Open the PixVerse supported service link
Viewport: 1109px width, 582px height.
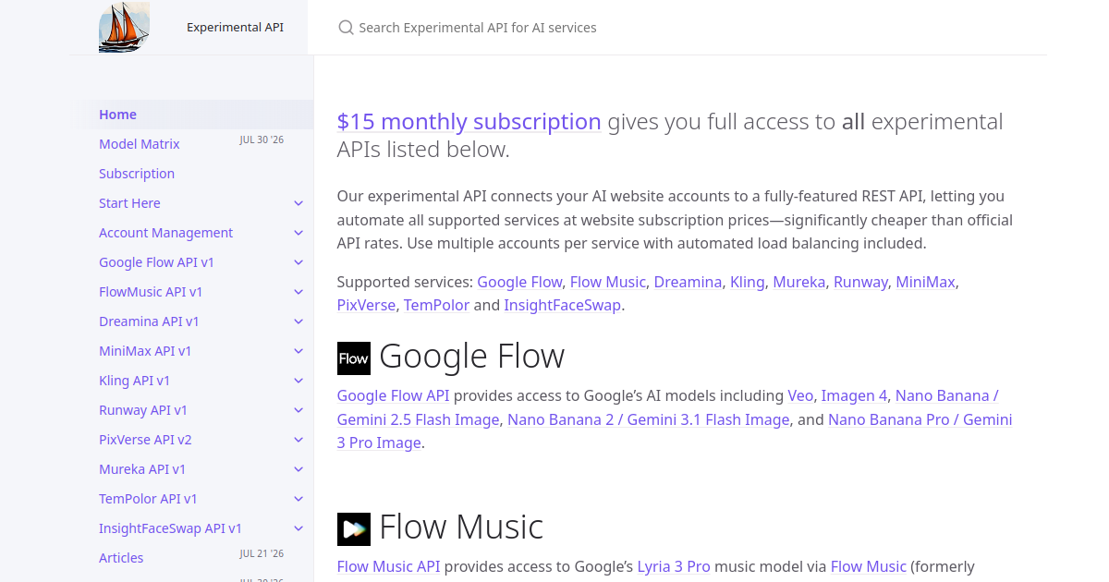[367, 305]
